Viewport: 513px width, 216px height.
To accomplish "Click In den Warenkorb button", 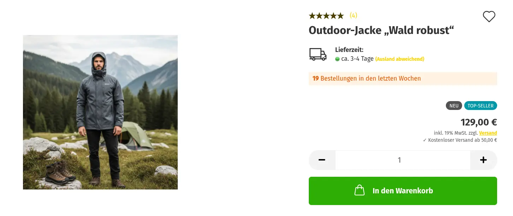I will click(x=403, y=191).
